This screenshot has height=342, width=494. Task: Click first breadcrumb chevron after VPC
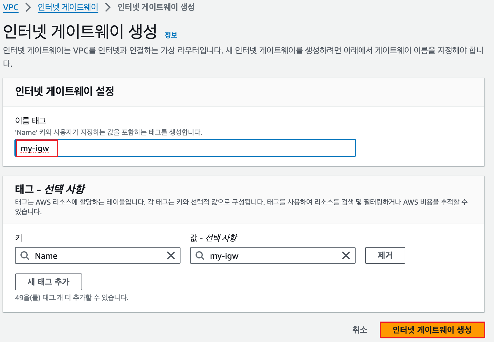[28, 7]
